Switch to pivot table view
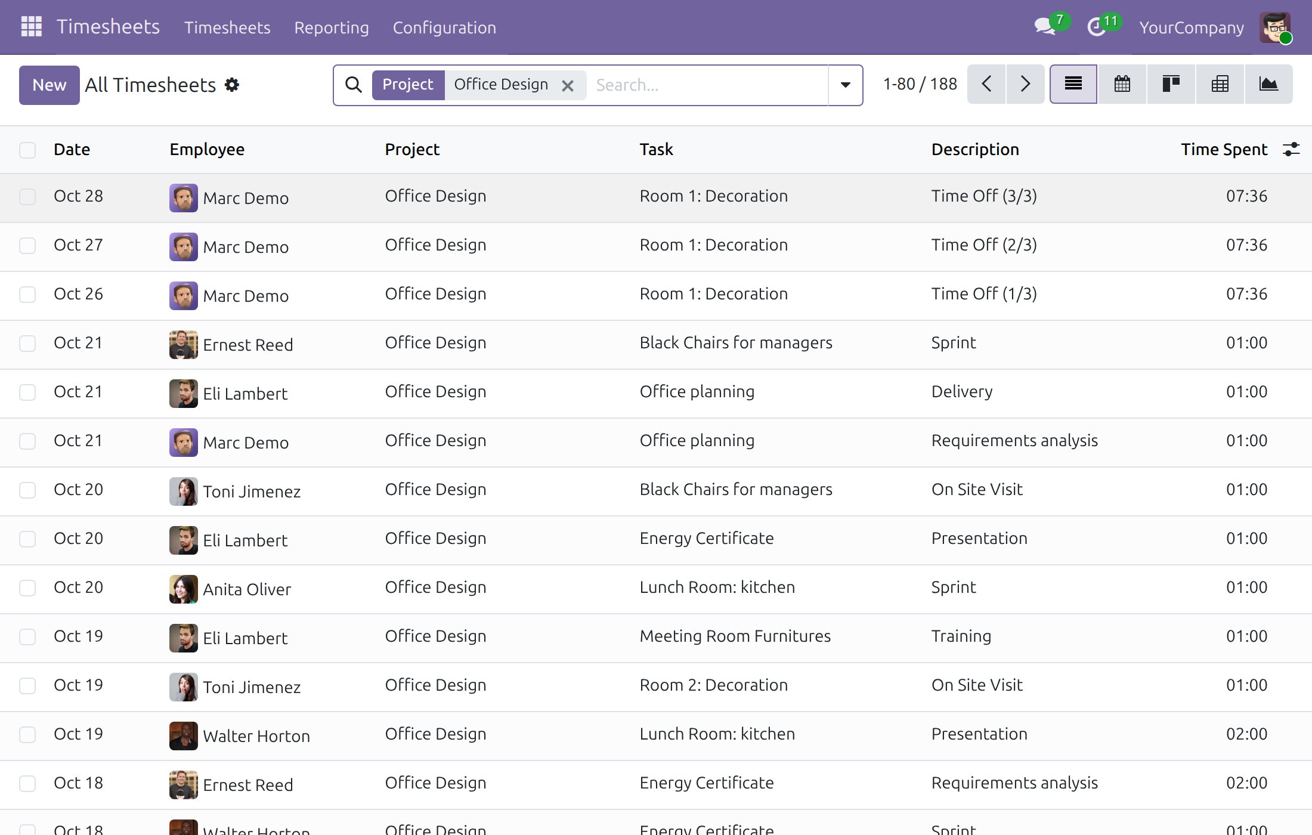1312x835 pixels. pos(1220,84)
